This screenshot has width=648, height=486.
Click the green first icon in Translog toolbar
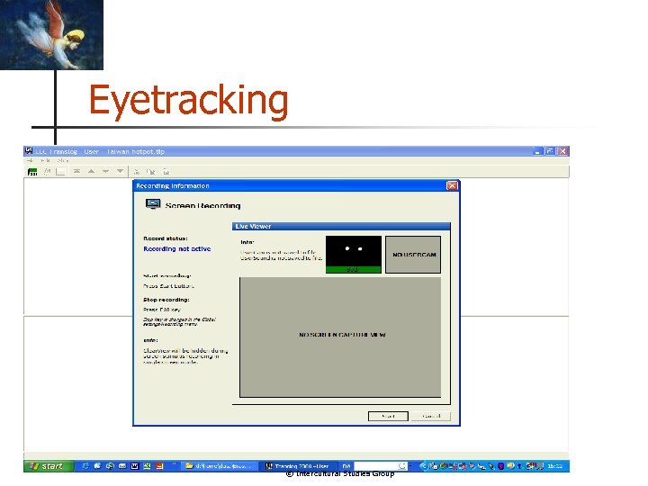(x=32, y=172)
